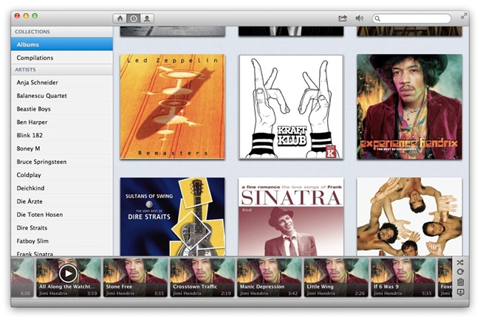Choose Beastie Boys in the artist list
This screenshot has width=480, height=318.
pyautogui.click(x=62, y=109)
